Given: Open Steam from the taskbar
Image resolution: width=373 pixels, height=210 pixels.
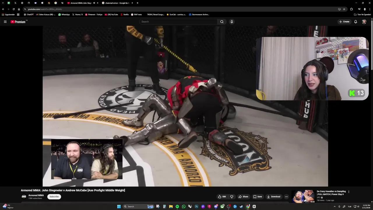Looking at the screenshot, I should pos(241,206).
